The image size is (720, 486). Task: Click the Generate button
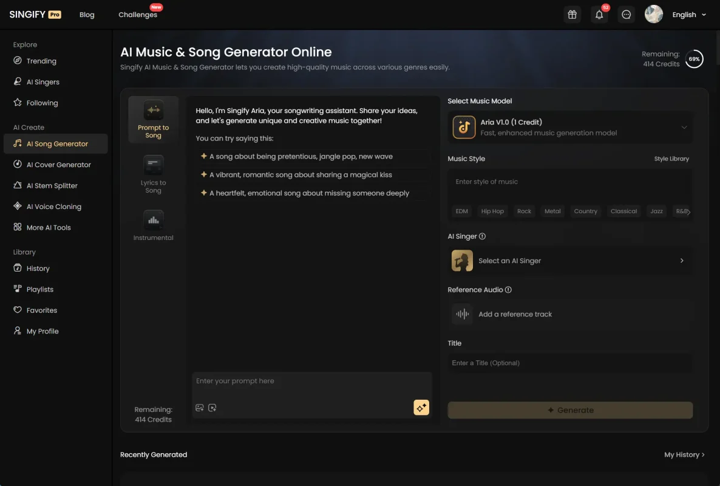(x=570, y=410)
